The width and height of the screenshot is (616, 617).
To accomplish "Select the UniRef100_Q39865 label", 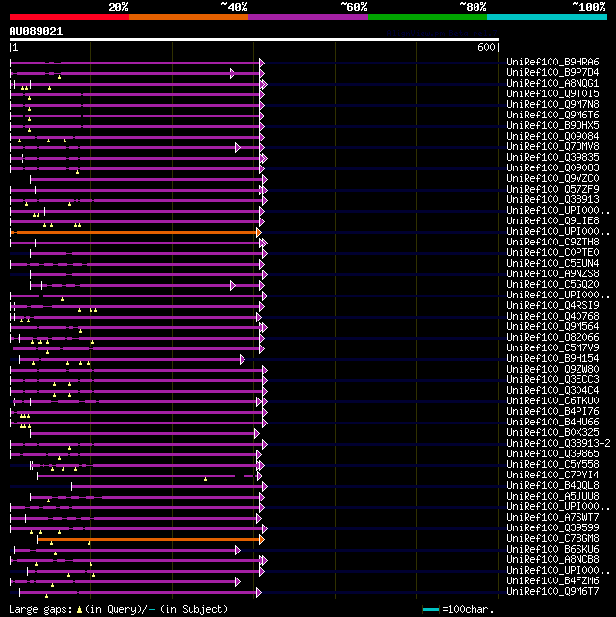I will [552, 454].
